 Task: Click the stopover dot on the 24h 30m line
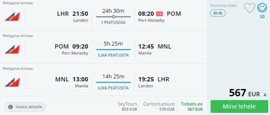pos(113,17)
